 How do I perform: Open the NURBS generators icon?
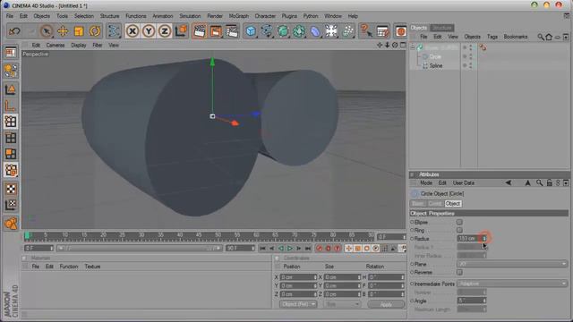283,31
